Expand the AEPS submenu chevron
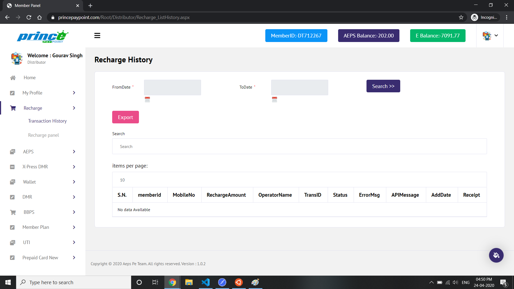Image resolution: width=514 pixels, height=289 pixels. [74, 152]
